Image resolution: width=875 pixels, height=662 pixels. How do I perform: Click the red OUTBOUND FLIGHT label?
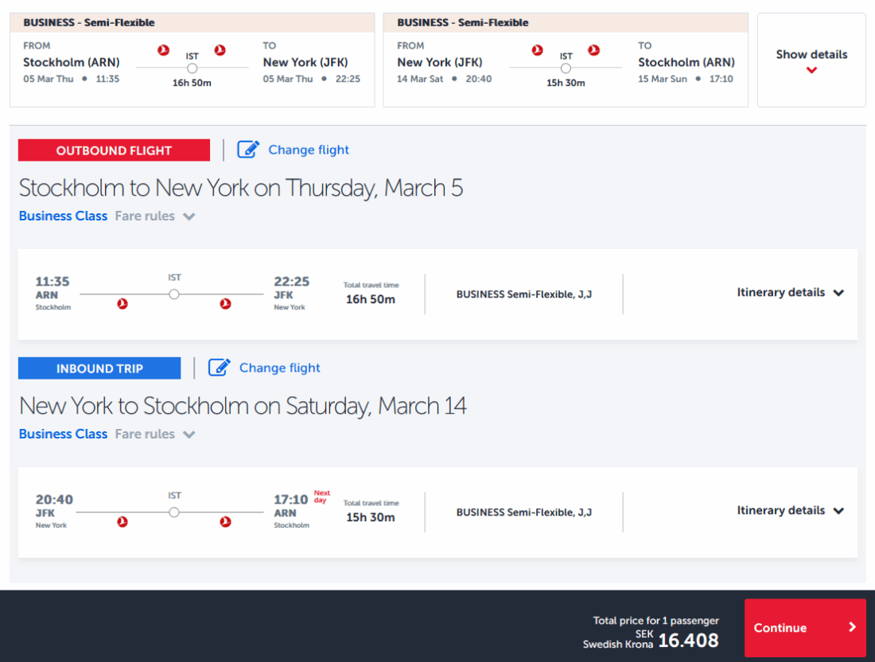(x=114, y=150)
